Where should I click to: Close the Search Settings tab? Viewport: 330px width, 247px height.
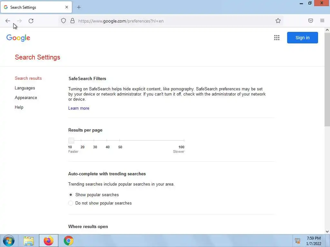(x=67, y=7)
